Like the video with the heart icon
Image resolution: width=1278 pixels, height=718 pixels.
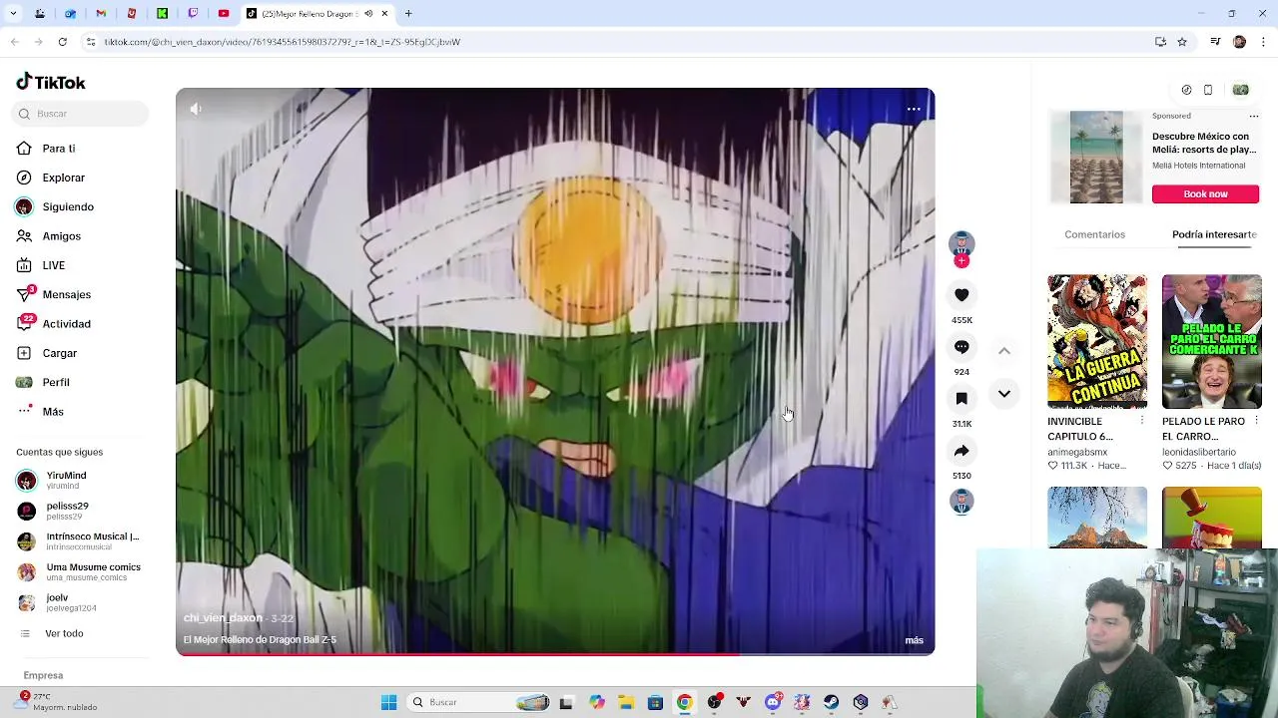pyautogui.click(x=961, y=295)
